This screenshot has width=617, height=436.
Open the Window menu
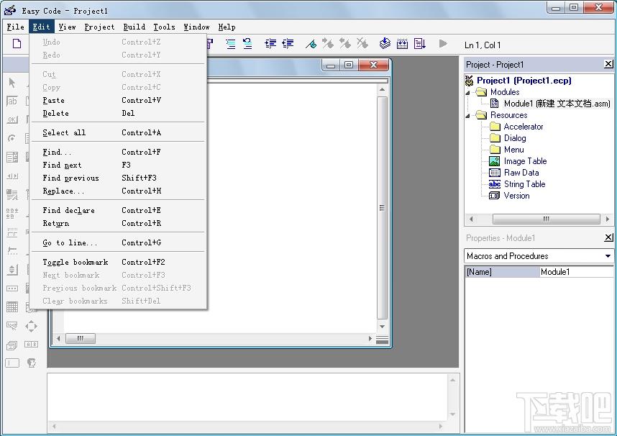[x=196, y=27]
